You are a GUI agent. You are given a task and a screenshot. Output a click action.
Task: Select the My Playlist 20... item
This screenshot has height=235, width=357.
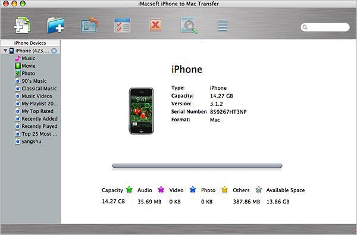[x=40, y=104]
